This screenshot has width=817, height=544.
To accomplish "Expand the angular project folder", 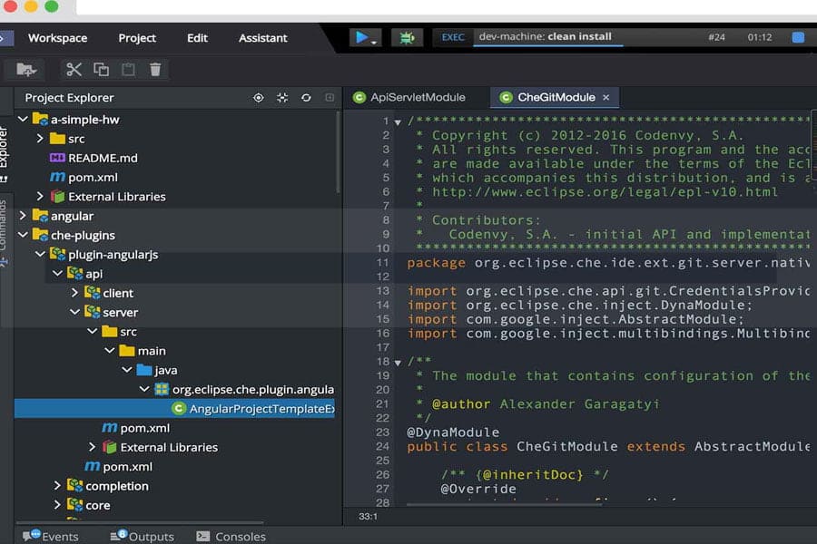I will point(23,216).
